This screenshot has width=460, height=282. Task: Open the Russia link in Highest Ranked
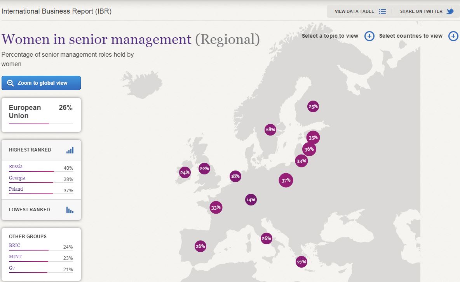(16, 167)
